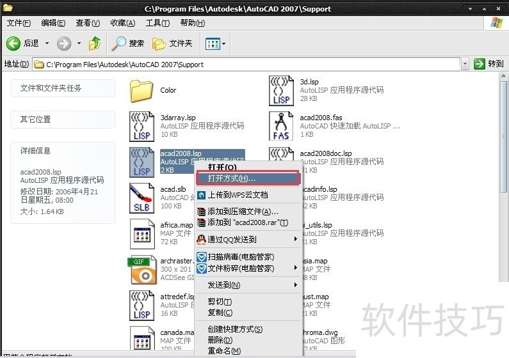Viewport: 509px width, 358px height.
Task: Click the Go button (转到)
Action: pyautogui.click(x=489, y=64)
